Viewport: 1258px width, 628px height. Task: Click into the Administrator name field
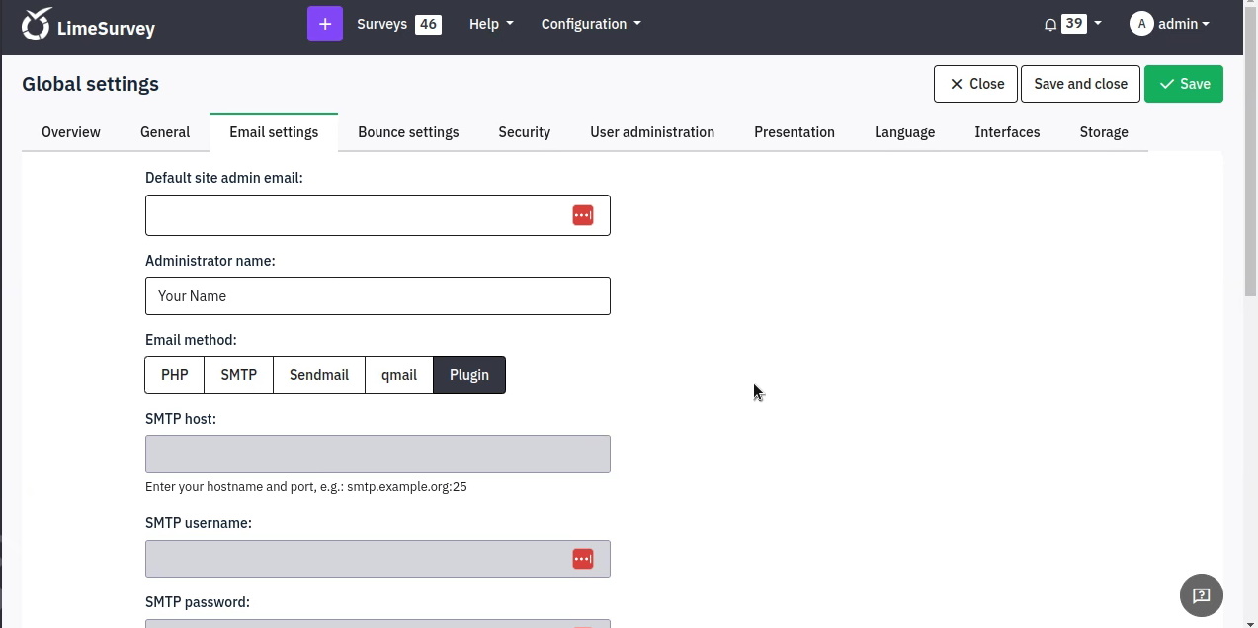click(377, 296)
